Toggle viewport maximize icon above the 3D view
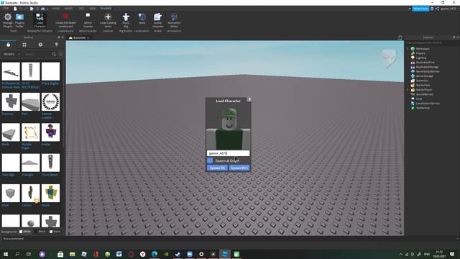 (x=400, y=37)
